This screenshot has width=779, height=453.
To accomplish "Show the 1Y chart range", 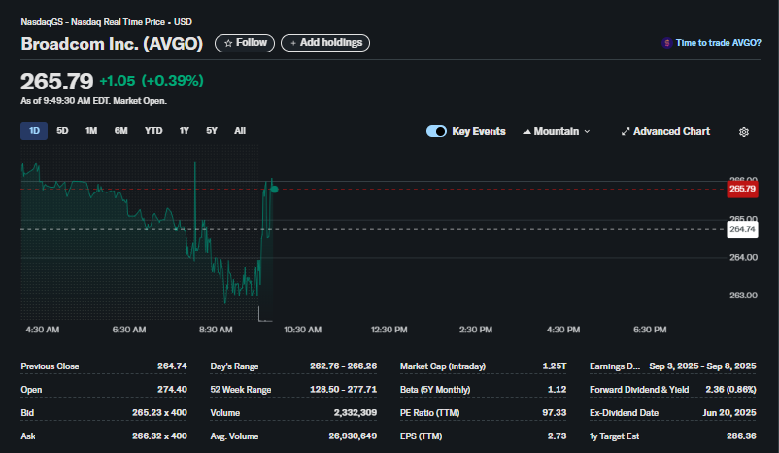I will 184,131.
